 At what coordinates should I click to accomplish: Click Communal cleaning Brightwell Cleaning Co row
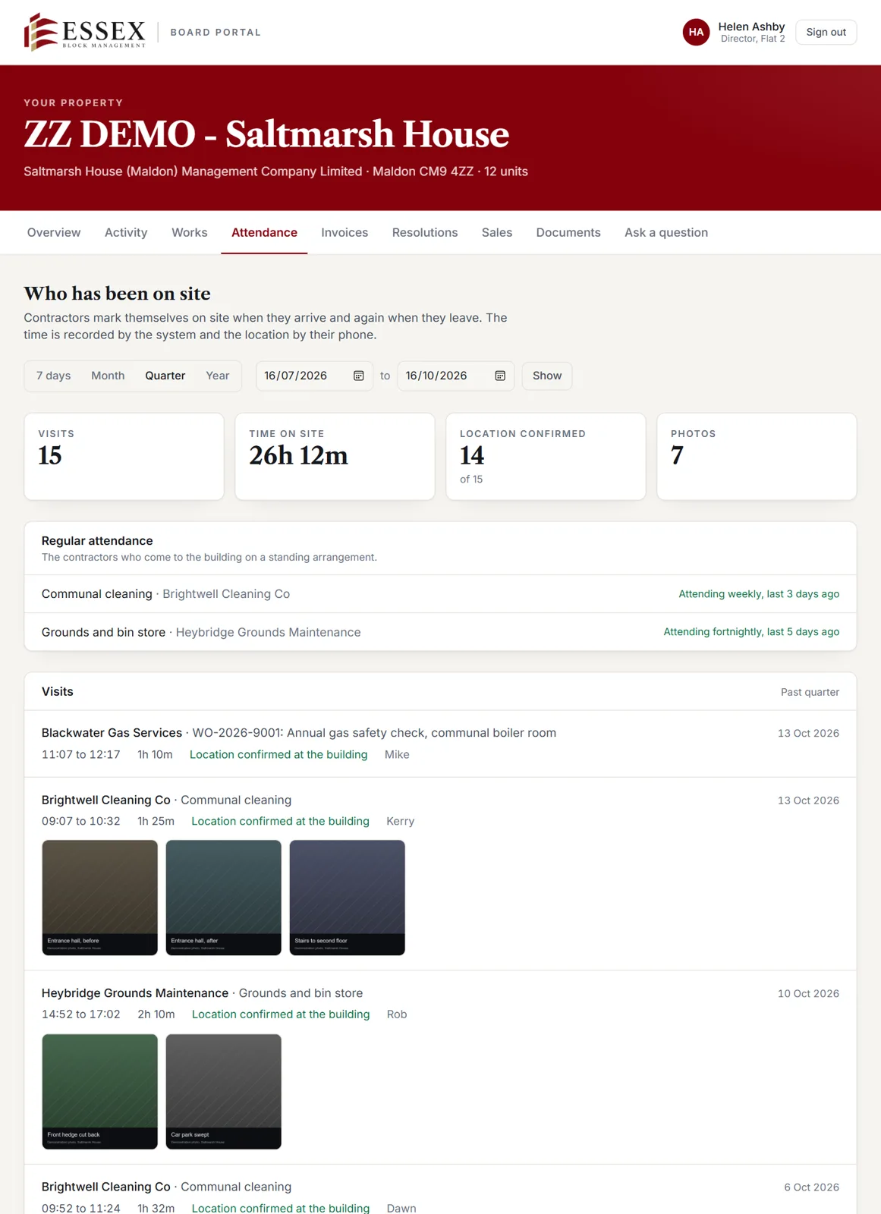440,594
